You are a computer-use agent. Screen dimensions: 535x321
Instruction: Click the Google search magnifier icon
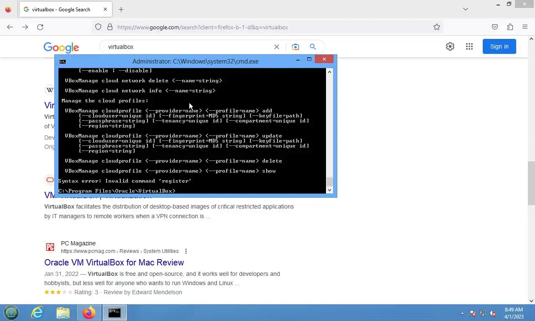pyautogui.click(x=313, y=47)
